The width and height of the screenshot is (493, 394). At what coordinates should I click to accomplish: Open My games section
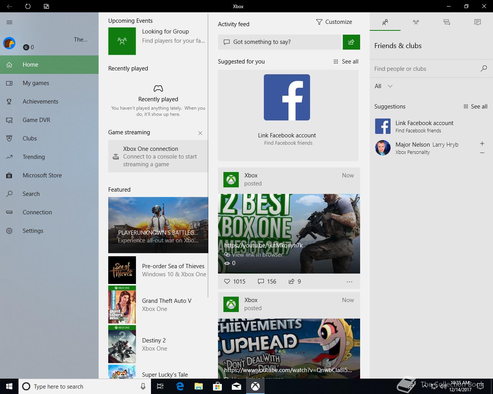point(49,83)
